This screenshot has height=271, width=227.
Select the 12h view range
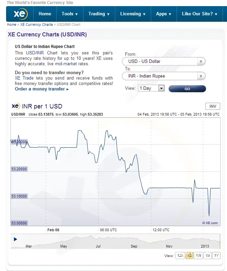tap(180, 256)
